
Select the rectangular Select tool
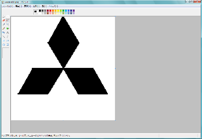[x=8, y=16]
